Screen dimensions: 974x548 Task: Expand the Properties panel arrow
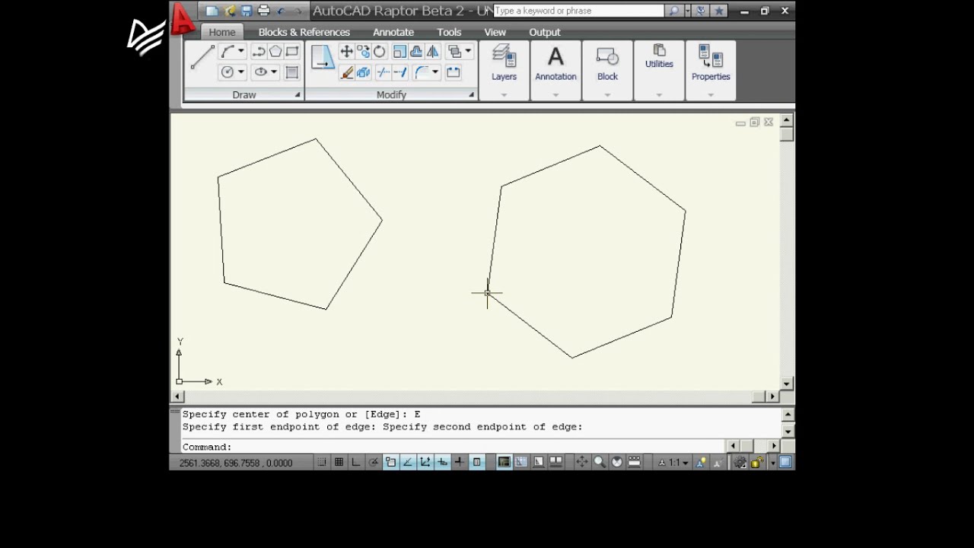(711, 95)
